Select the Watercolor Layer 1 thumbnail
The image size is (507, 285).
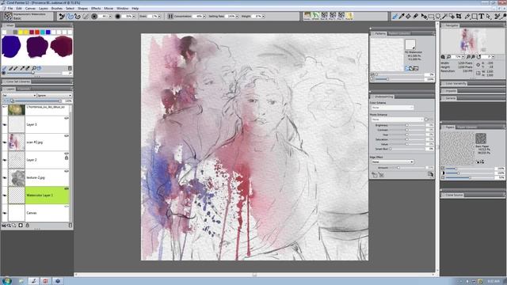click(x=17, y=196)
